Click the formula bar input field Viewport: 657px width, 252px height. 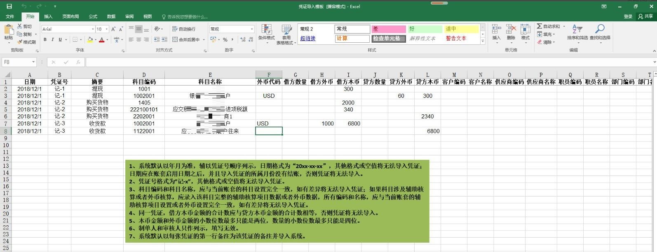pyautogui.click(x=367, y=62)
